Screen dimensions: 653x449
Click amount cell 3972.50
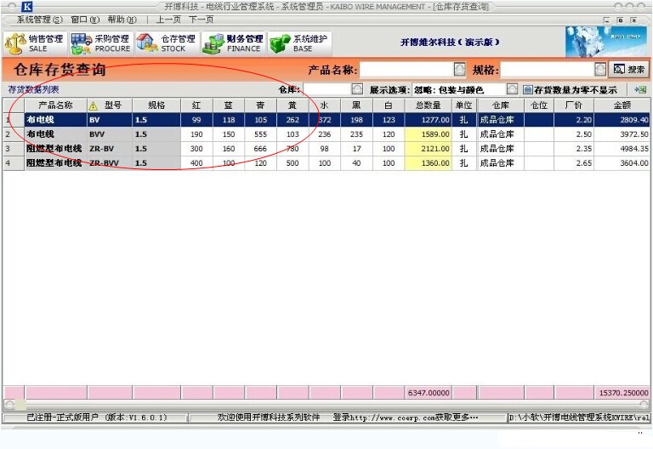(622, 134)
